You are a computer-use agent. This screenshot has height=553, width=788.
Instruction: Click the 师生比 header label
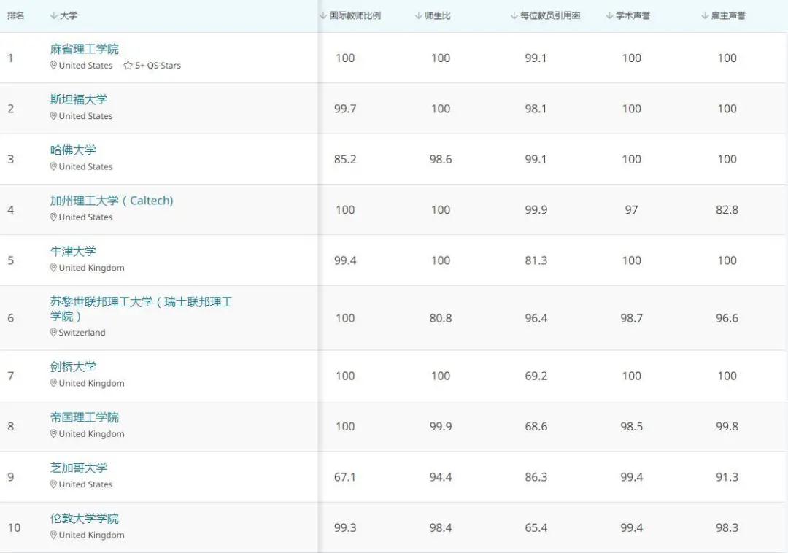438,15
